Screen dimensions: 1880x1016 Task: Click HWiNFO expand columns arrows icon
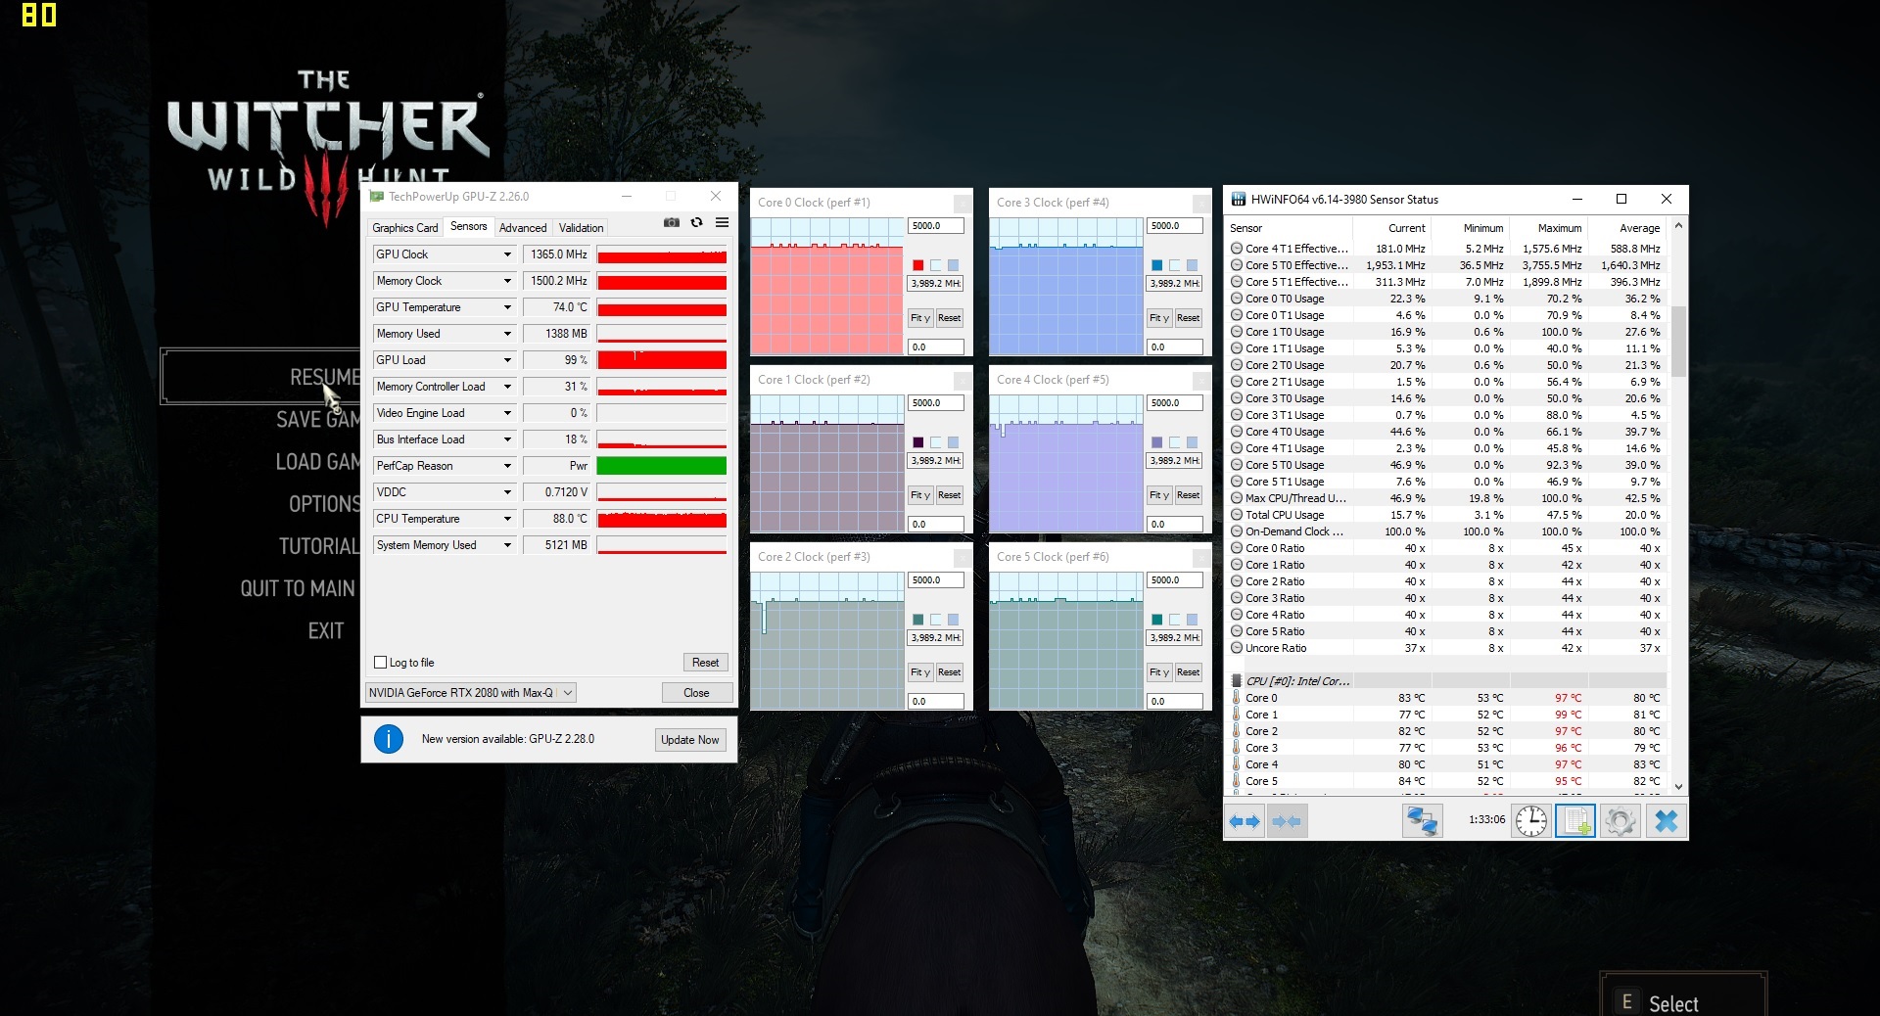point(1245,821)
